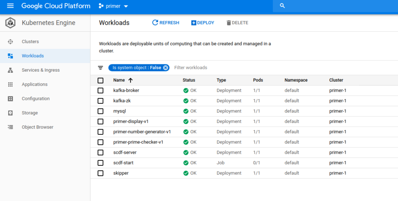Click the Cluster column header
The width and height of the screenshot is (398, 201).
(x=336, y=80)
